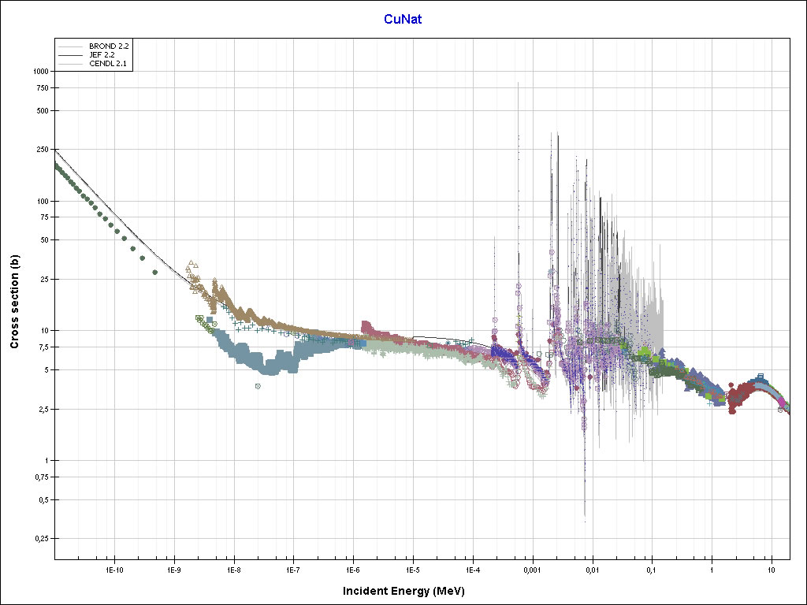Click the 7,5 y-axis tick label
Viewport: 807px width, 605px height.
(43, 347)
